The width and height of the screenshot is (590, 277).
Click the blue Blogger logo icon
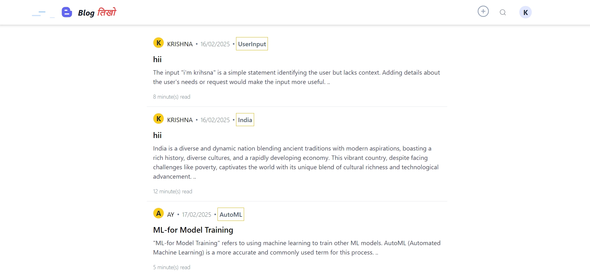(x=67, y=12)
